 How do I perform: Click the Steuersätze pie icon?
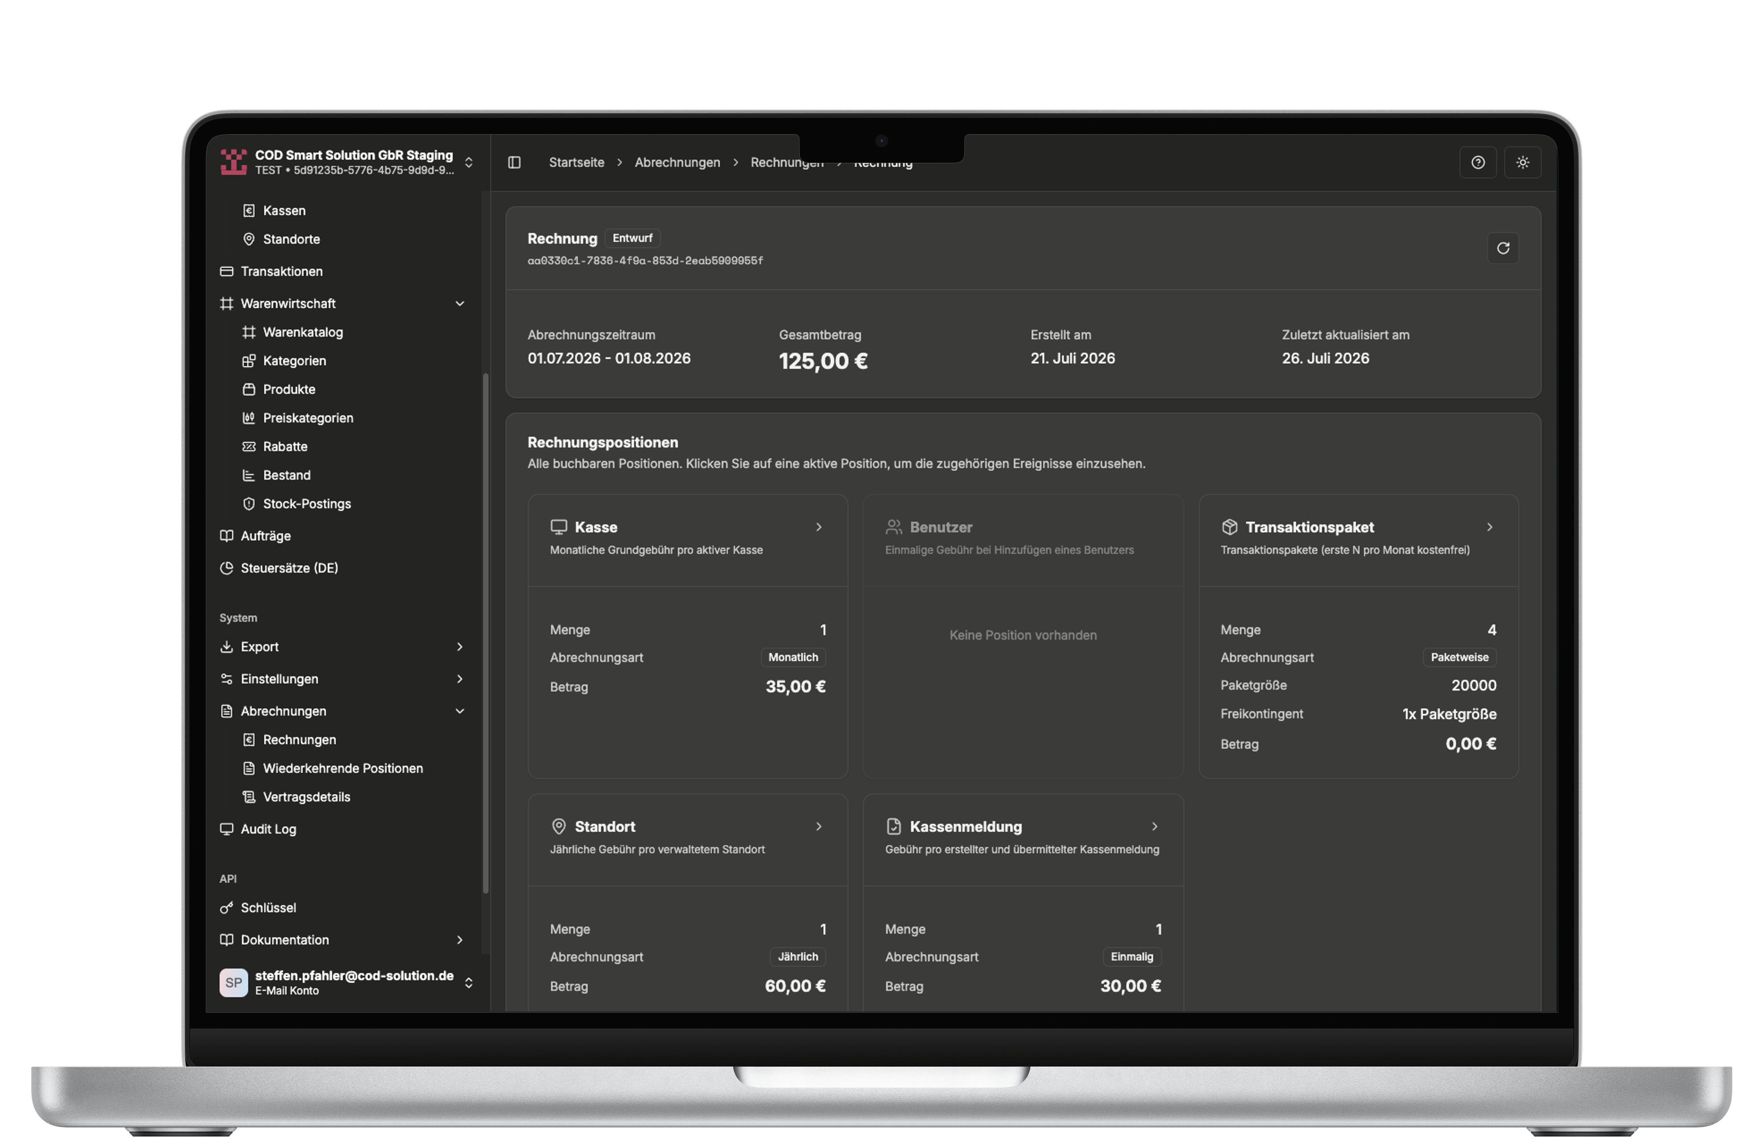click(x=227, y=568)
